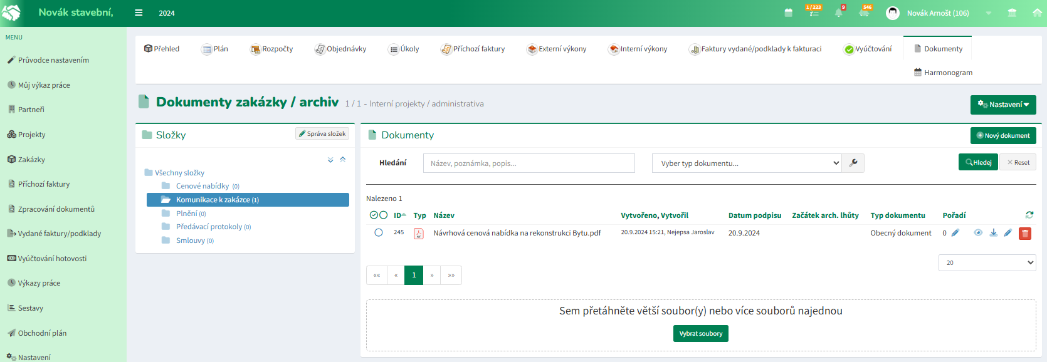Download the Návrhová cenová nabídka PDF
The width and height of the screenshot is (1047, 362).
click(x=993, y=233)
